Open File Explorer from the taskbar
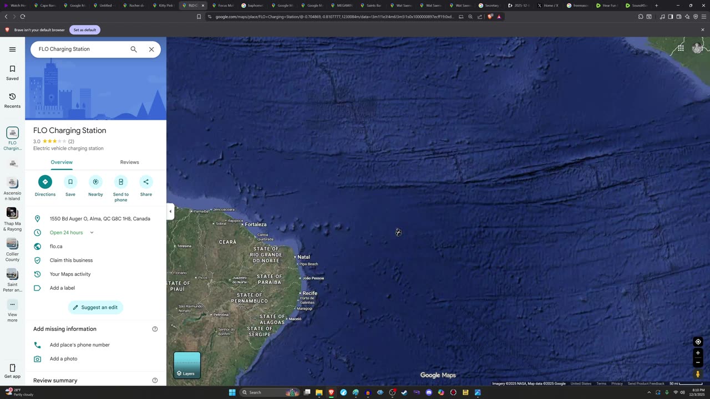Screen dimensions: 710x399 [x=319, y=392]
